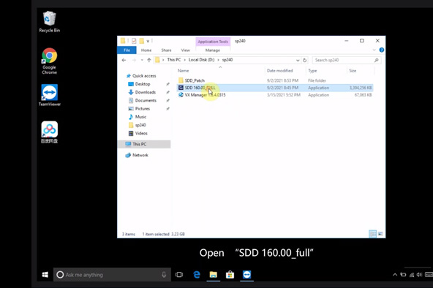Sort files by Date modified column
Image resolution: width=433 pixels, height=288 pixels.
279,71
